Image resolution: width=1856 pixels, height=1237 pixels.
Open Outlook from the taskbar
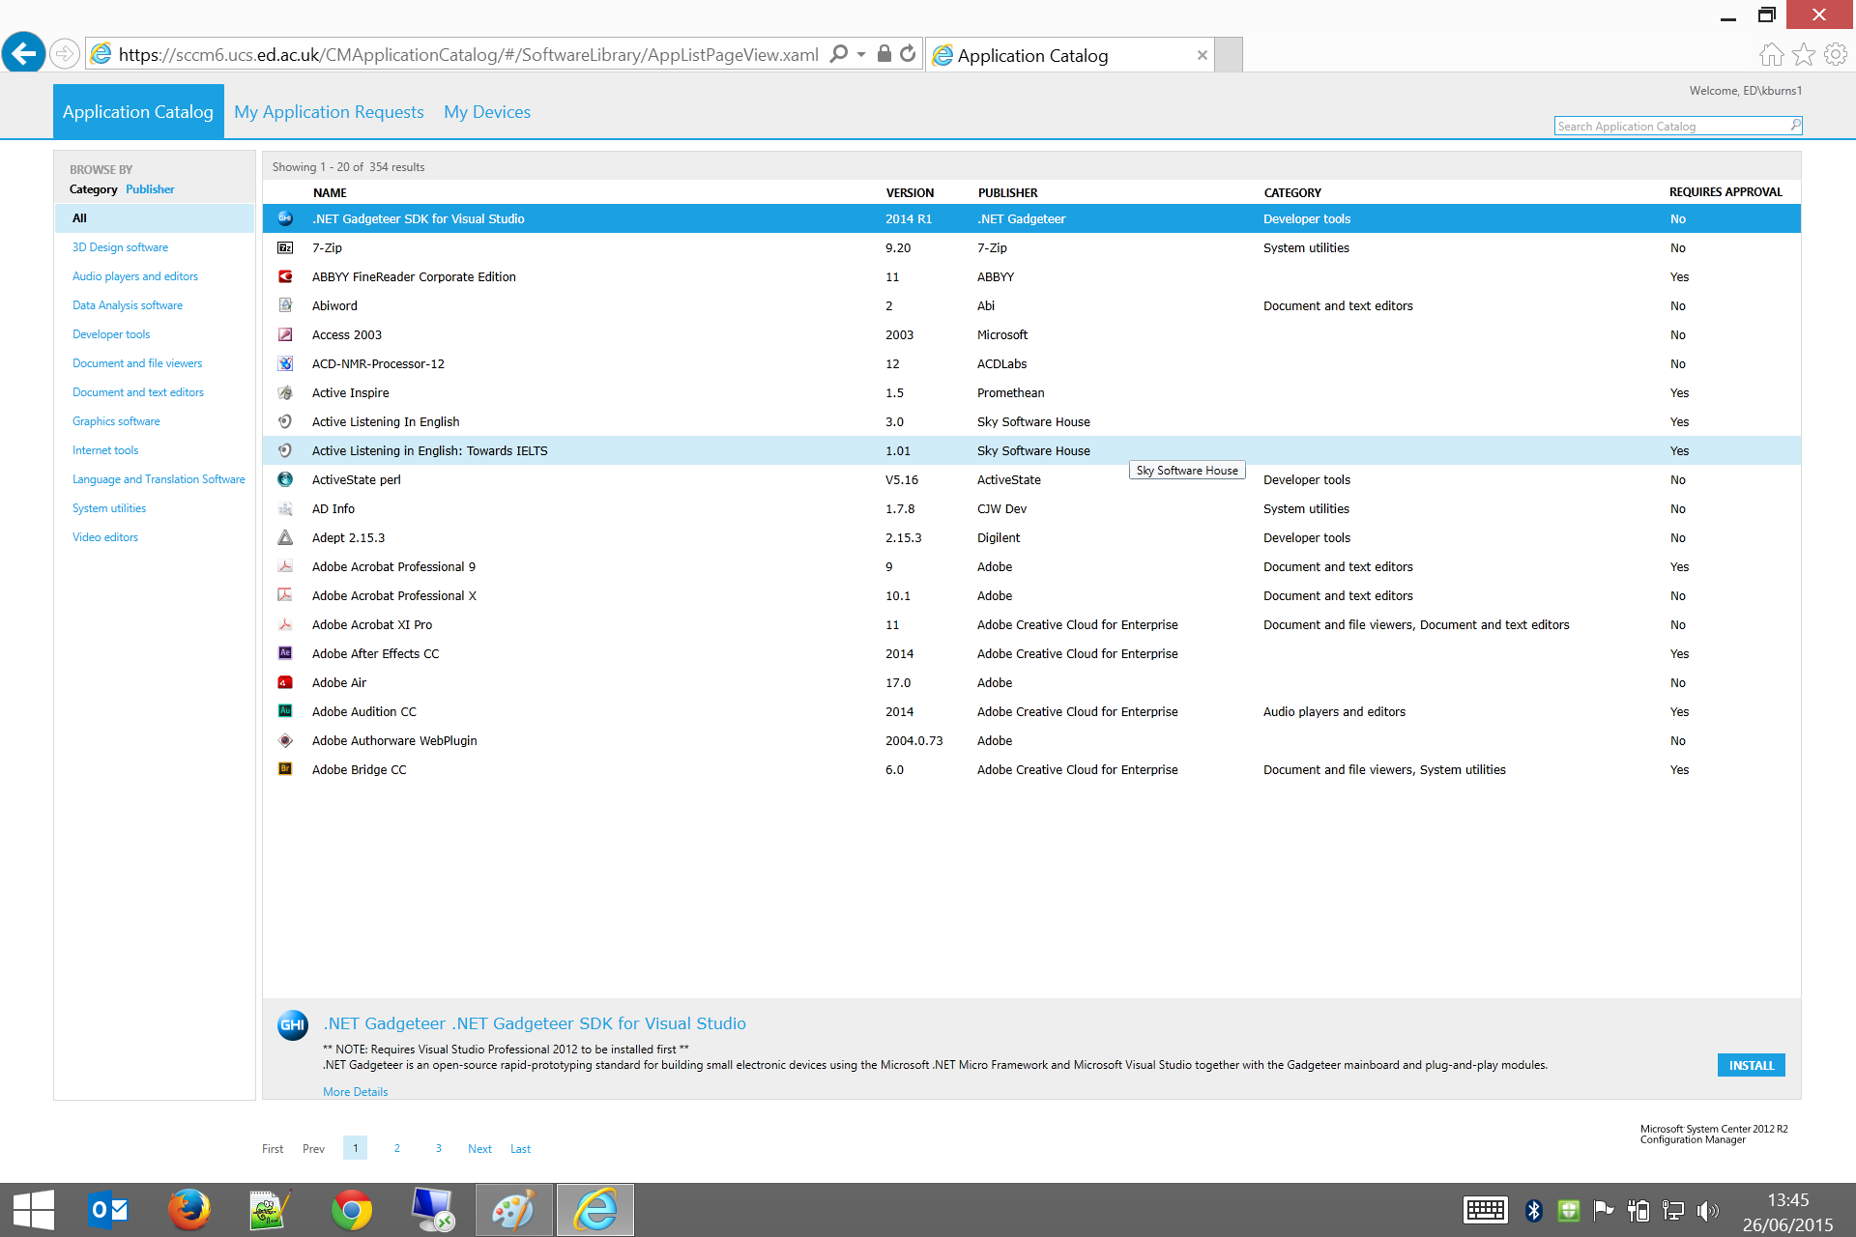108,1210
